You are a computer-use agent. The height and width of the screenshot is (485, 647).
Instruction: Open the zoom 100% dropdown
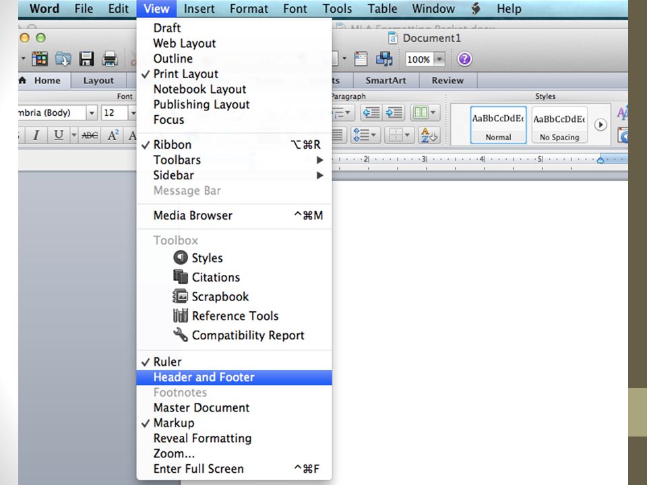(439, 59)
